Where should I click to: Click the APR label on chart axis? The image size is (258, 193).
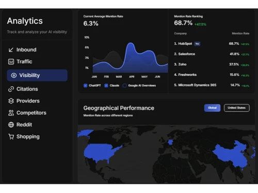[132, 77]
